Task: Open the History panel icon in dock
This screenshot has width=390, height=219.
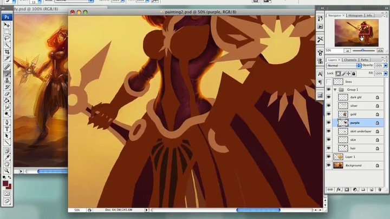Action: click(320, 18)
